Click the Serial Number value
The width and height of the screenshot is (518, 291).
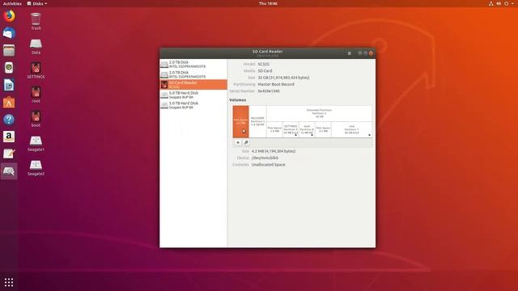coord(269,91)
